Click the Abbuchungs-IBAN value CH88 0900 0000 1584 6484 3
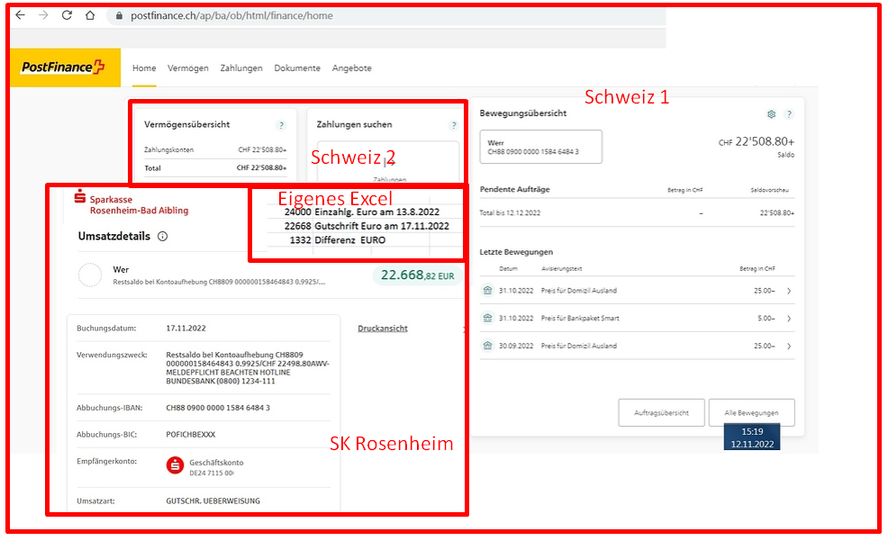The width and height of the screenshot is (888, 541). click(x=218, y=408)
